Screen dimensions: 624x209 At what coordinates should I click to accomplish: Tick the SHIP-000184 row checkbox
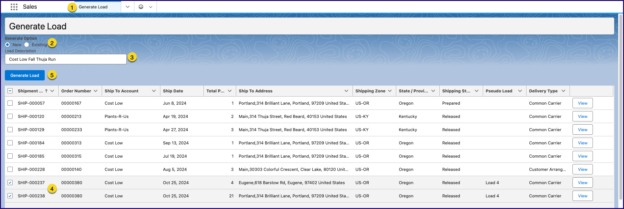[x=10, y=143]
